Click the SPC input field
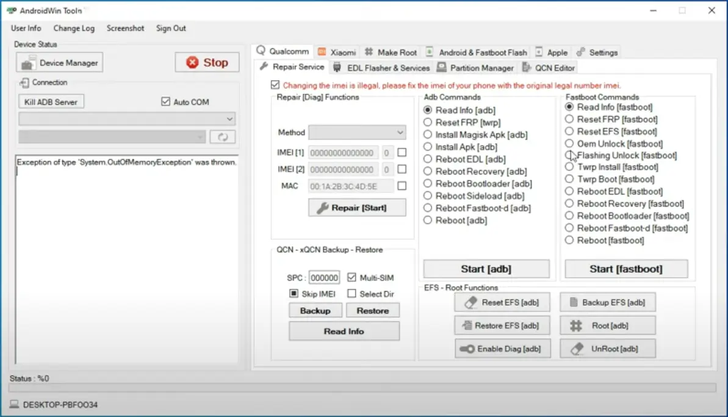This screenshot has width=728, height=417. click(x=324, y=278)
